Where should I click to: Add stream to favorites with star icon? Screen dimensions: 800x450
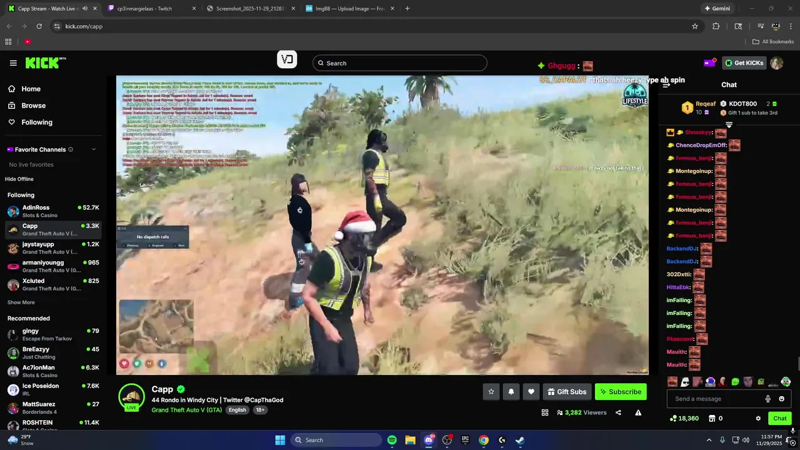(x=491, y=392)
